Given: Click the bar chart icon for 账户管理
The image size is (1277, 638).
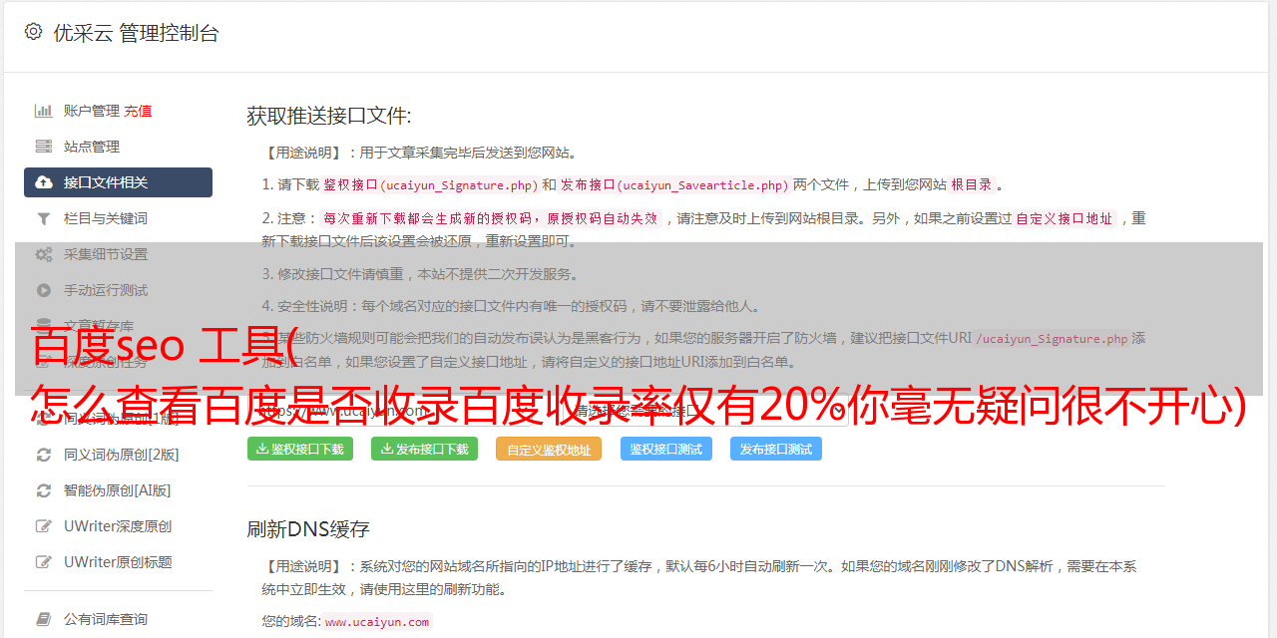Looking at the screenshot, I should (x=44, y=111).
